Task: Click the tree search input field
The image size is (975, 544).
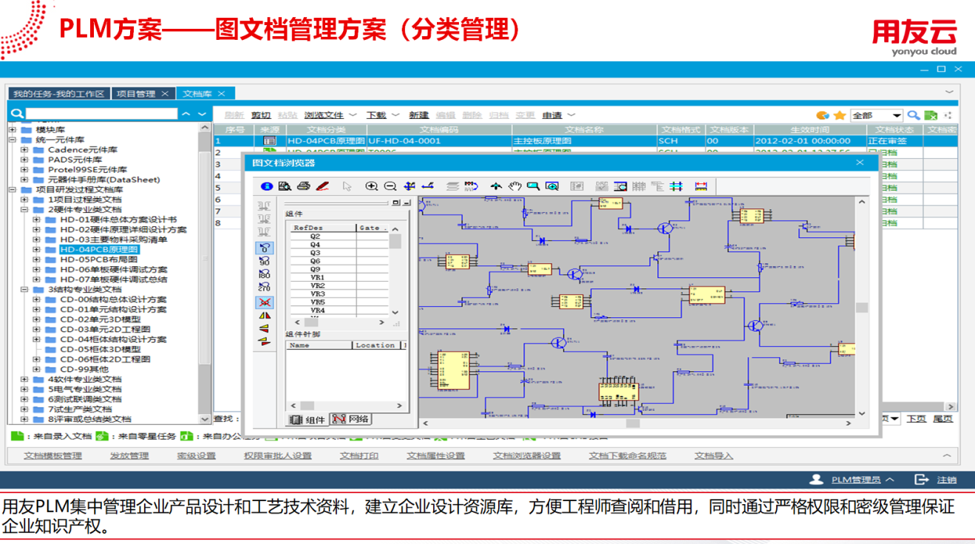Action: pos(102,114)
